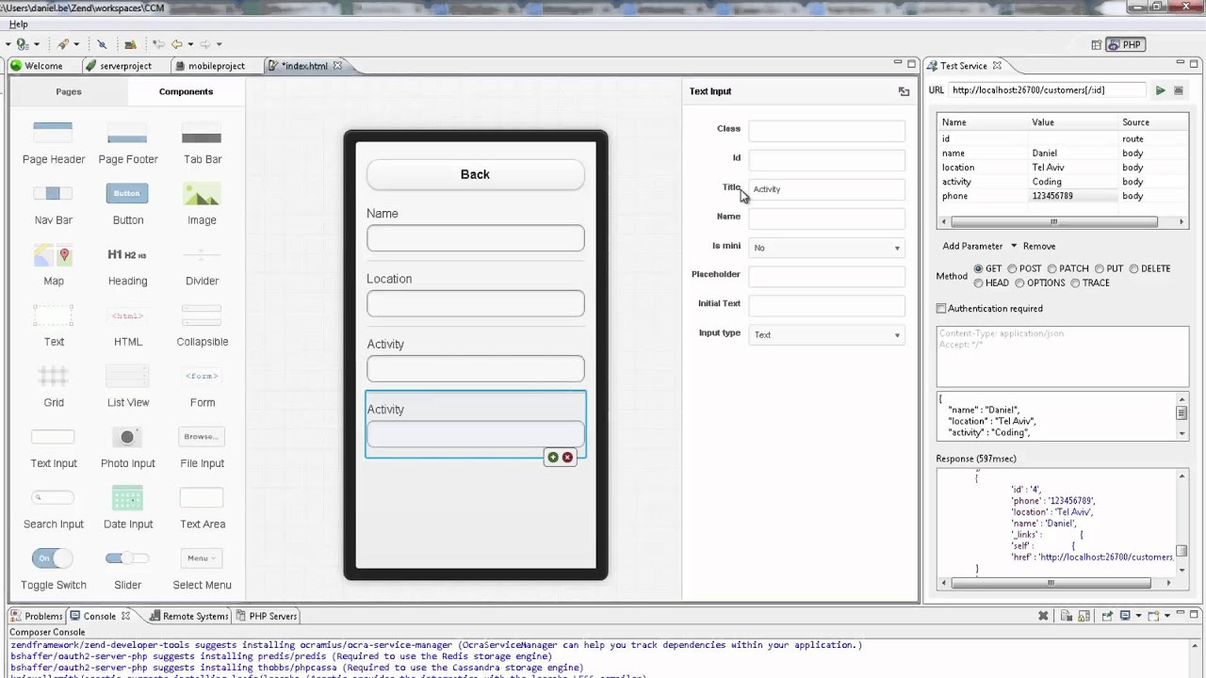1206x678 pixels.
Task: Choose the Image component
Action: (202, 204)
